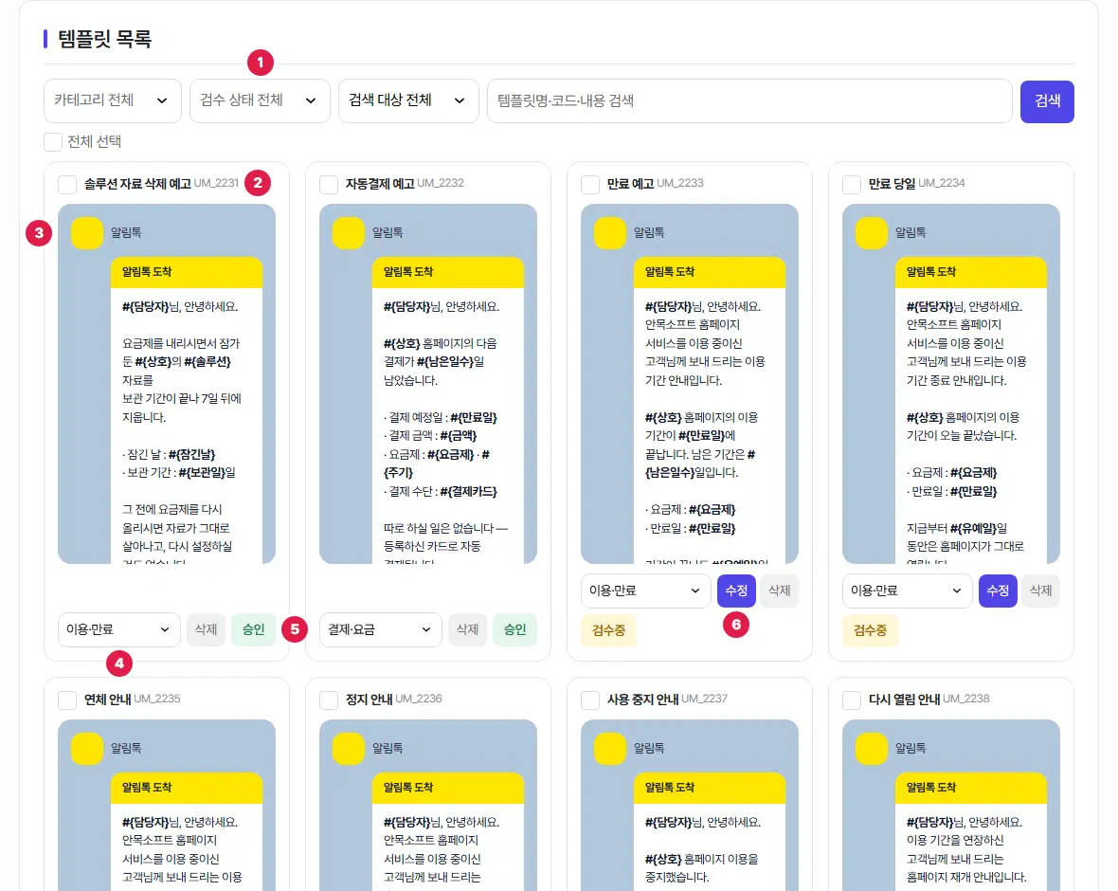Image resolution: width=1118 pixels, height=891 pixels.
Task: Open 결제·요금 category dropdown in 자동결제 예고 card
Action: tap(381, 630)
